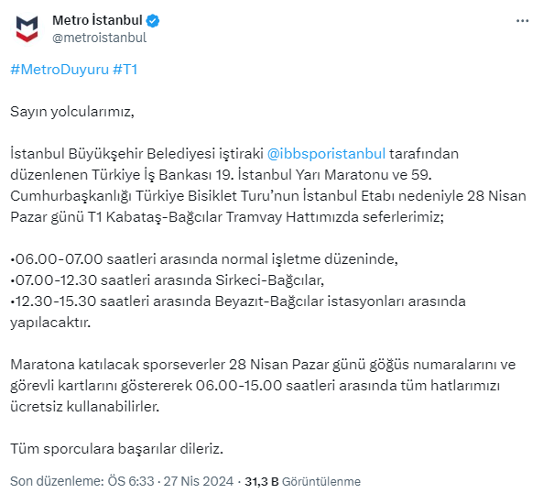
Task: Open the Metro İstanbul profile name
Action: tap(97, 20)
